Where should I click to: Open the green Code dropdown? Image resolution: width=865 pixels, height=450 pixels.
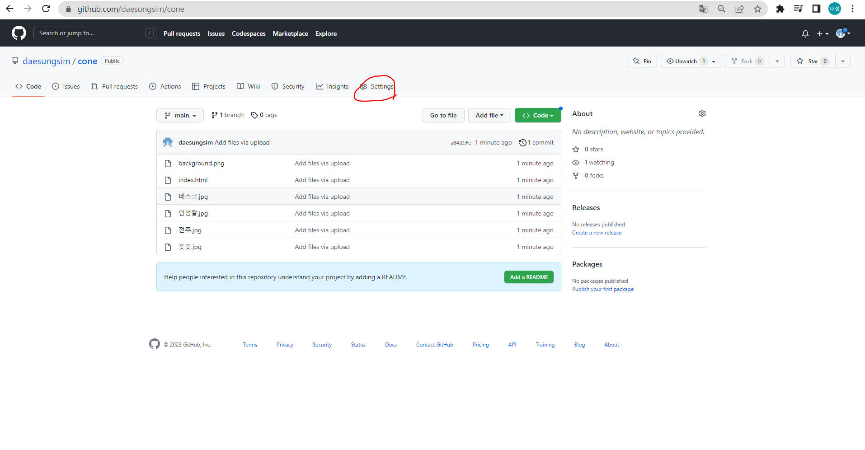tap(538, 115)
